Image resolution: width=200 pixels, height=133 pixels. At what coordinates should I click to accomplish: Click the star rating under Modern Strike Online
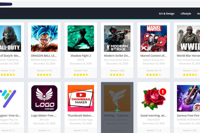(117, 75)
